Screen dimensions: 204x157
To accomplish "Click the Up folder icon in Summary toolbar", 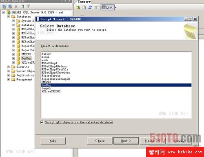I will pyautogui.click(x=78, y=7).
